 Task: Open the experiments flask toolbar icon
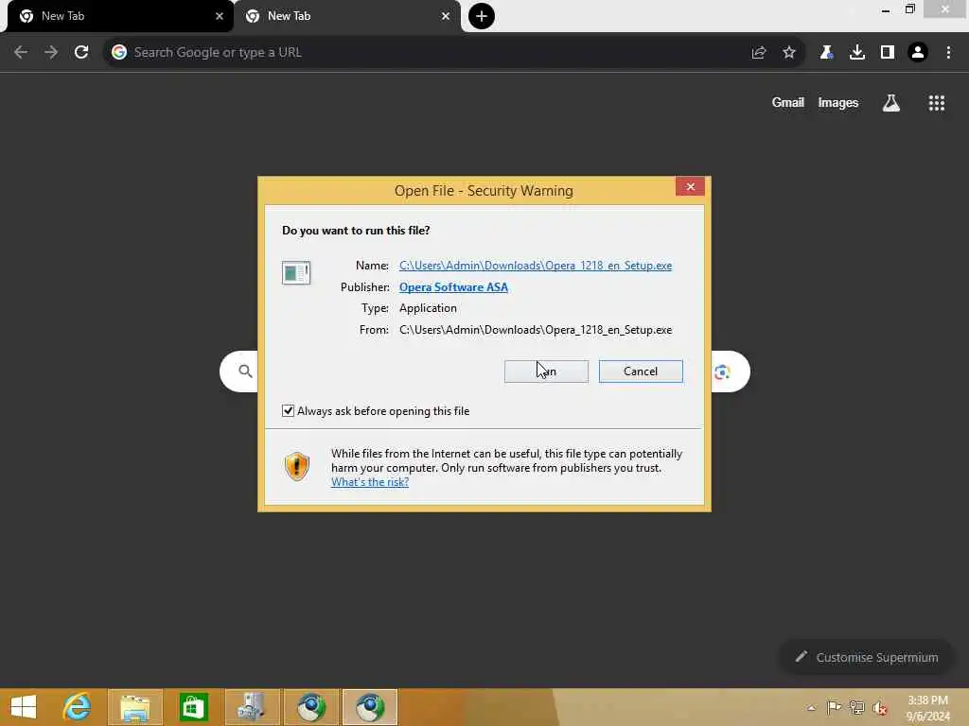point(826,53)
